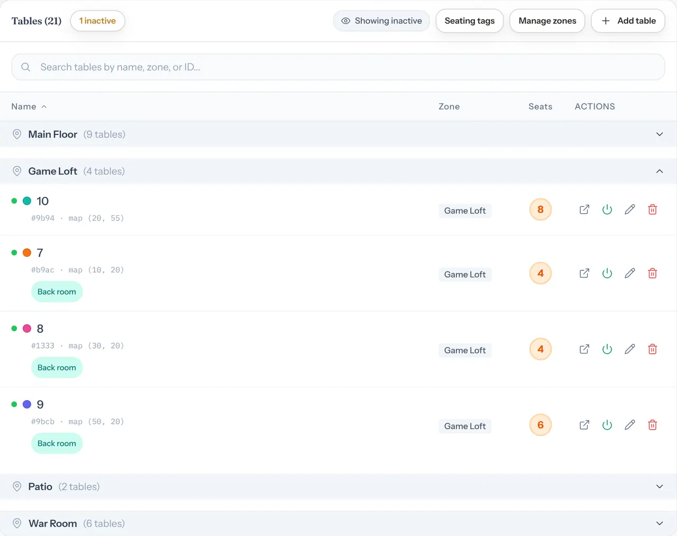Image resolution: width=677 pixels, height=536 pixels.
Task: Edit table 8 via pencil icon
Action: tap(630, 349)
